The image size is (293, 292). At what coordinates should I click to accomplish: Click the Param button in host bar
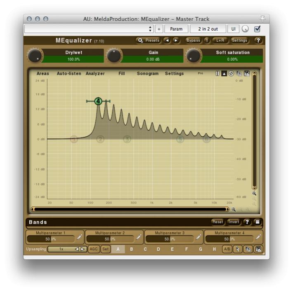pyautogui.click(x=176, y=29)
